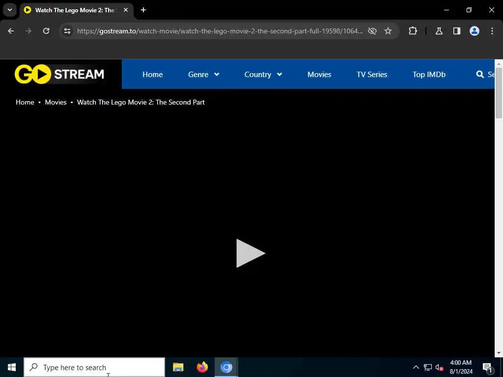Click the scrollbar up arrow
503x377 pixels.
499,63
